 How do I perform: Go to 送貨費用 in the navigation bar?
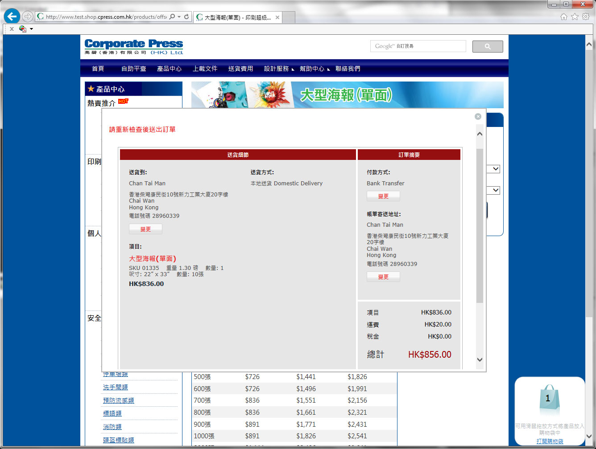[240, 69]
